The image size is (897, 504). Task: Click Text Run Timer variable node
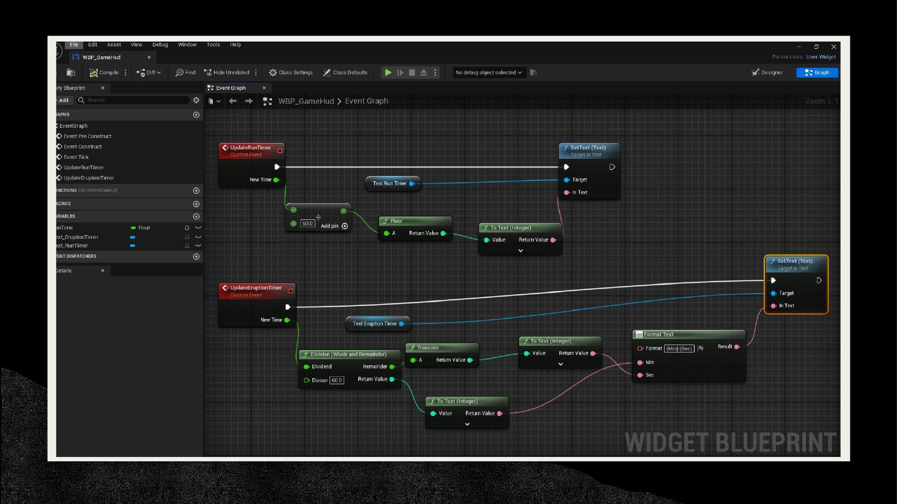pyautogui.click(x=393, y=183)
